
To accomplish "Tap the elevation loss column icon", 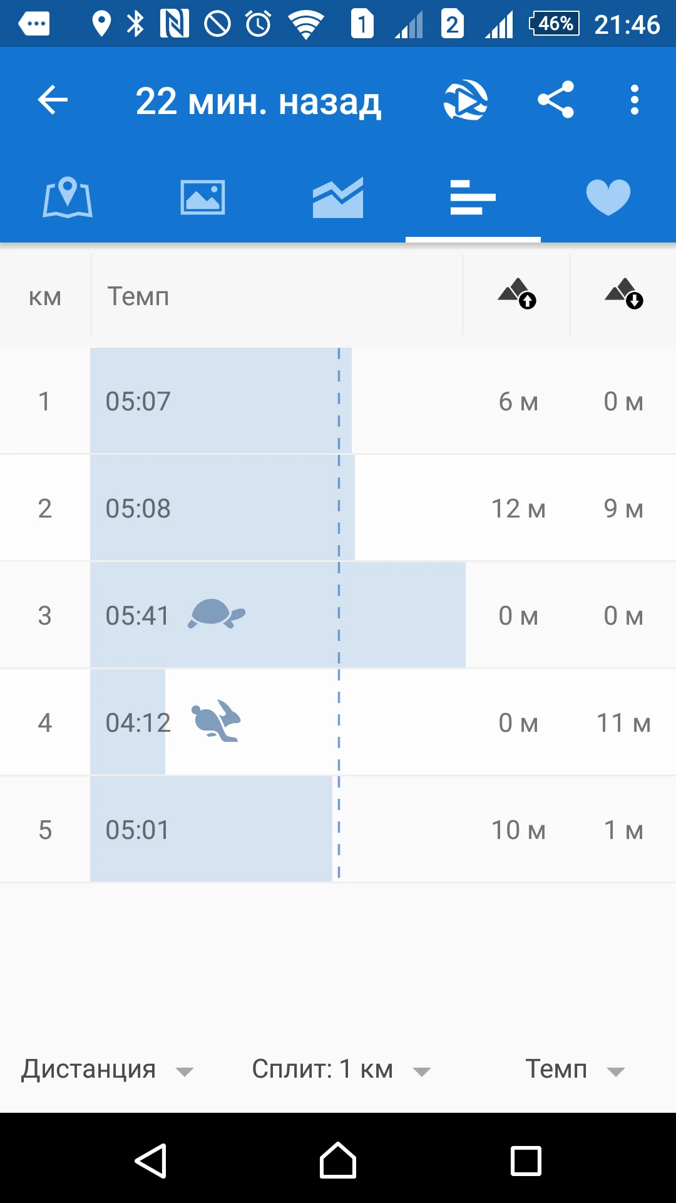I will click(x=624, y=294).
